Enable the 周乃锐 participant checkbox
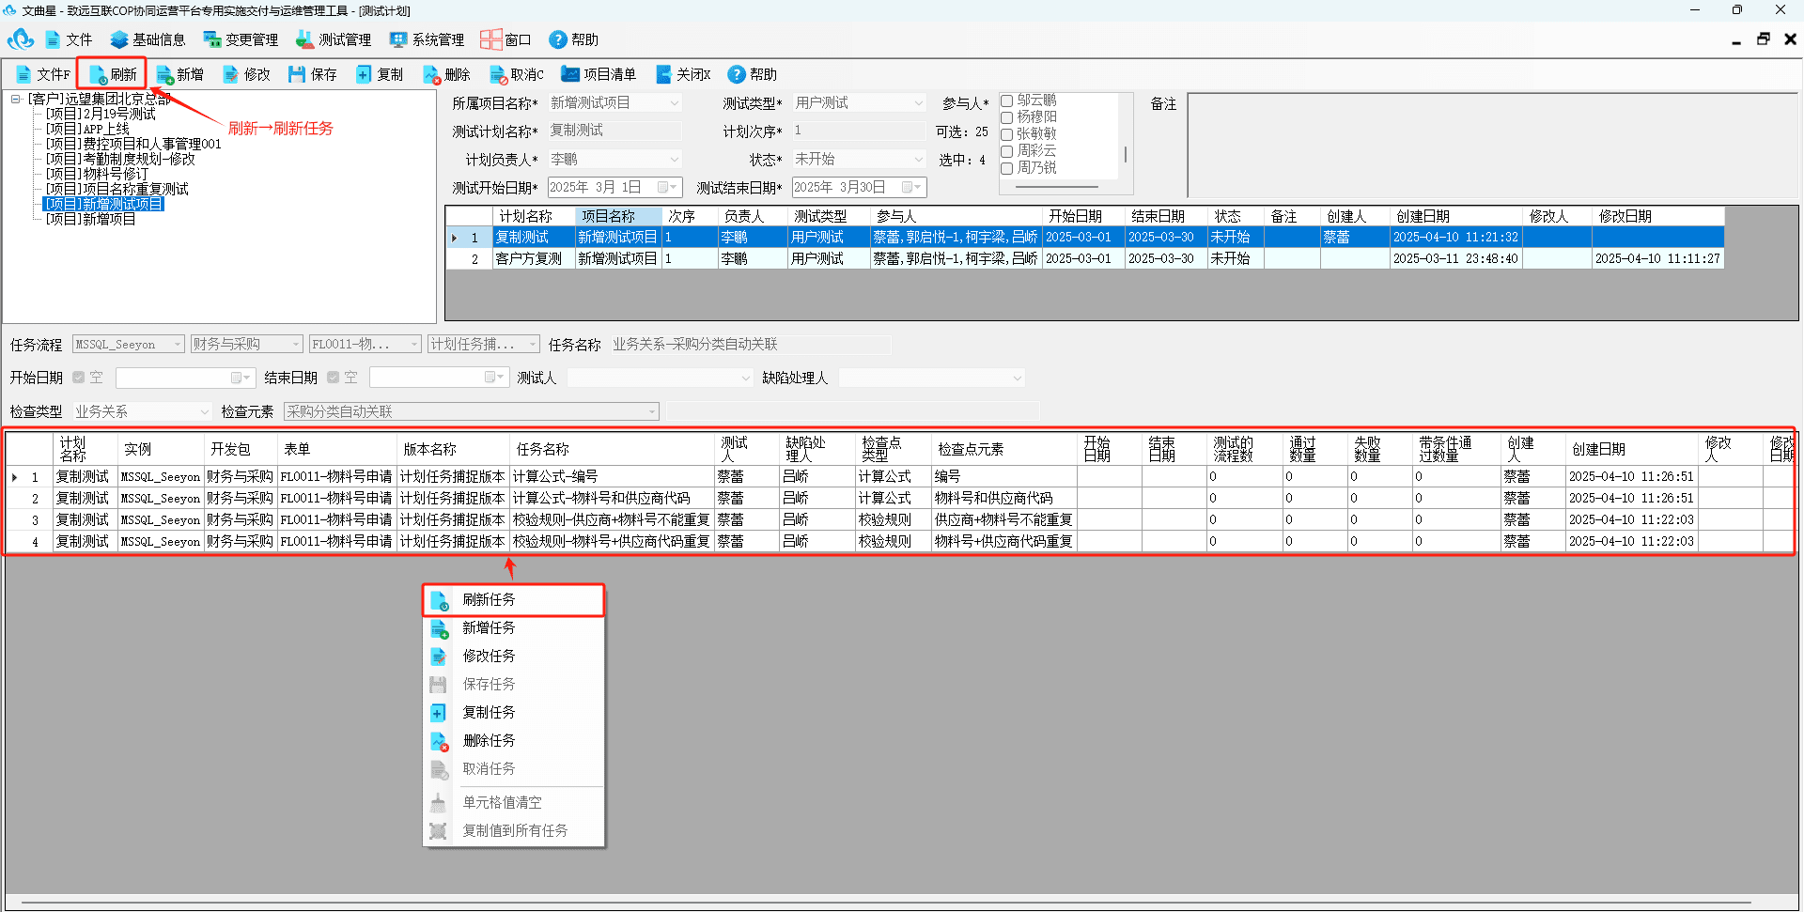1804x912 pixels. [x=1006, y=168]
